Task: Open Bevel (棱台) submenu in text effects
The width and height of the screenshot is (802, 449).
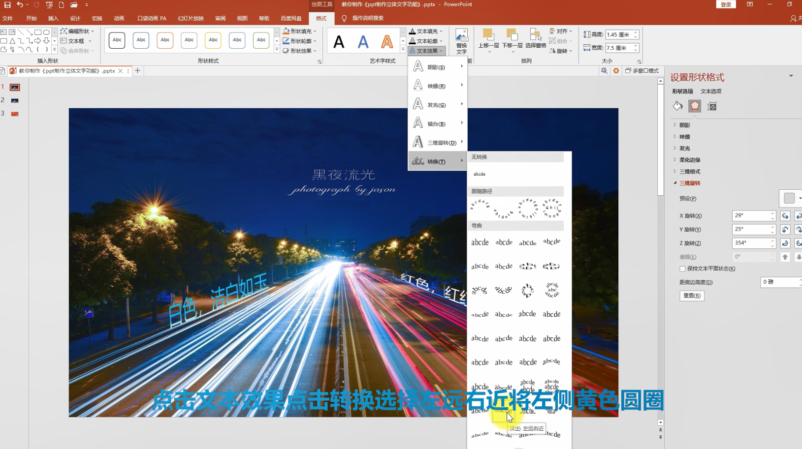Action: [438, 123]
